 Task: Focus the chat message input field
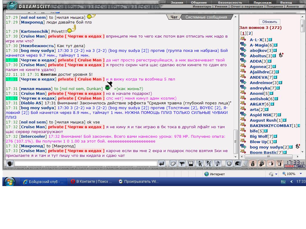point(86,164)
